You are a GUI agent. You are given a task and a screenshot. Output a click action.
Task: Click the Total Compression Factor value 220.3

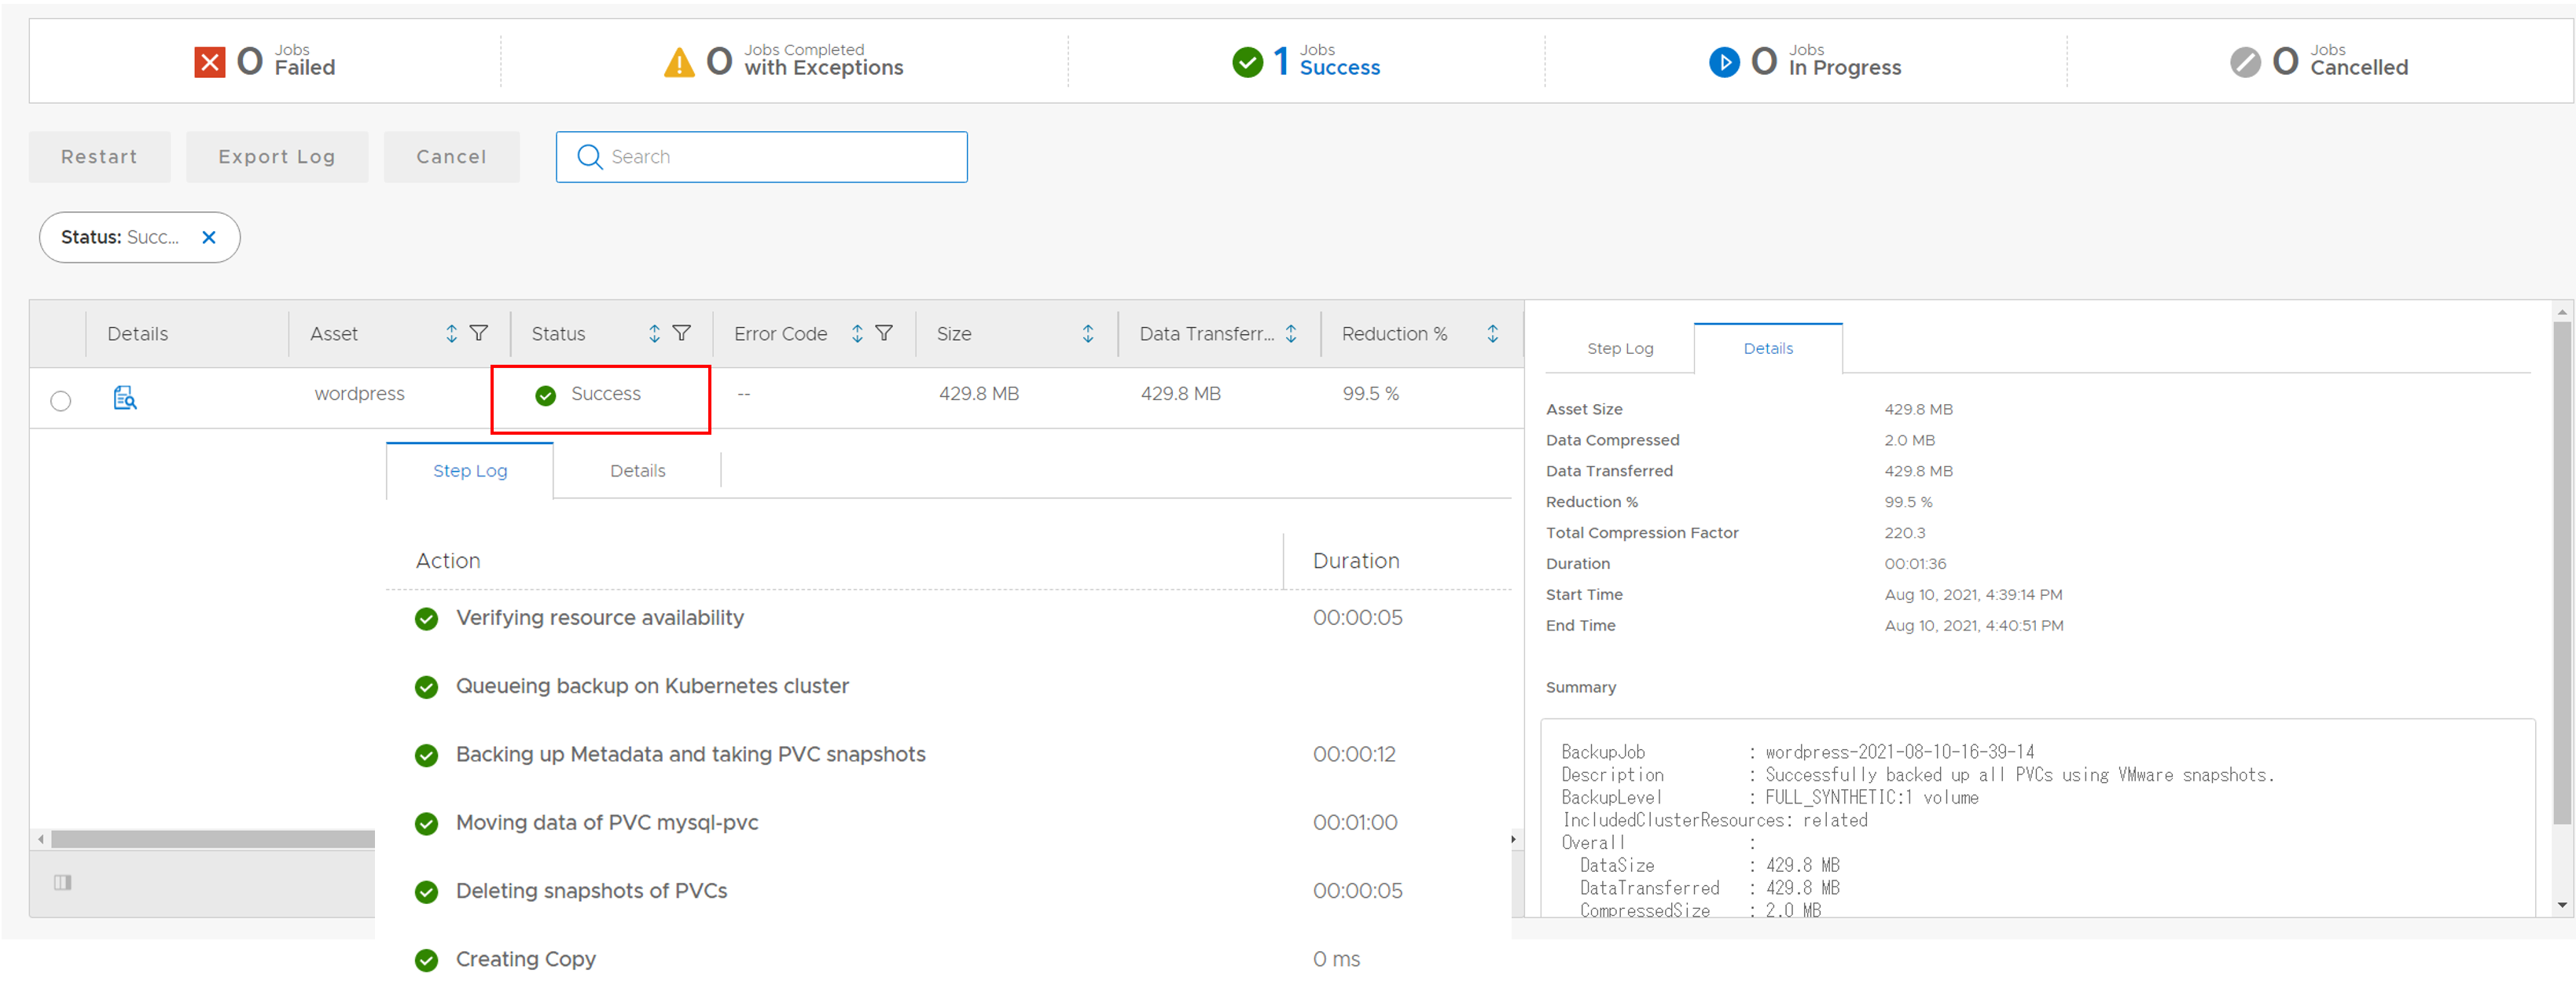[1904, 533]
